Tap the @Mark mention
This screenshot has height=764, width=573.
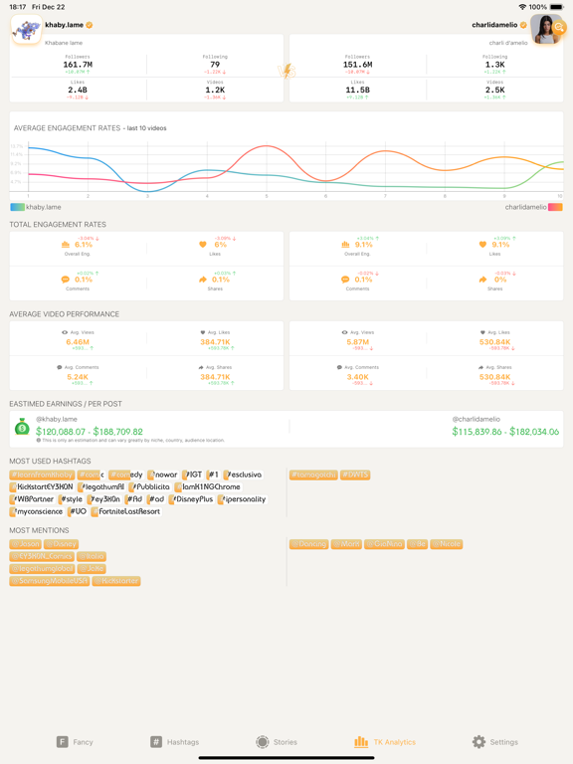point(346,544)
